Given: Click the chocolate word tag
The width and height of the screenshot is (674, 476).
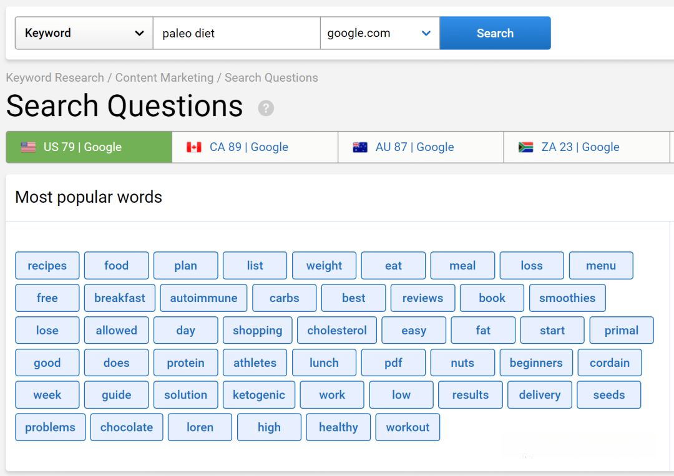Looking at the screenshot, I should coord(127,427).
